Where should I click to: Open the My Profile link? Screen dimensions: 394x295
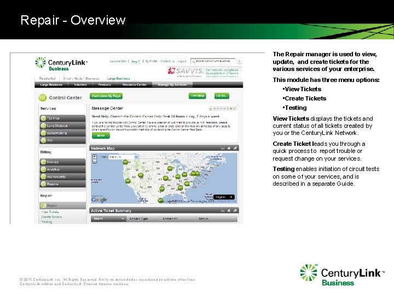(x=151, y=61)
